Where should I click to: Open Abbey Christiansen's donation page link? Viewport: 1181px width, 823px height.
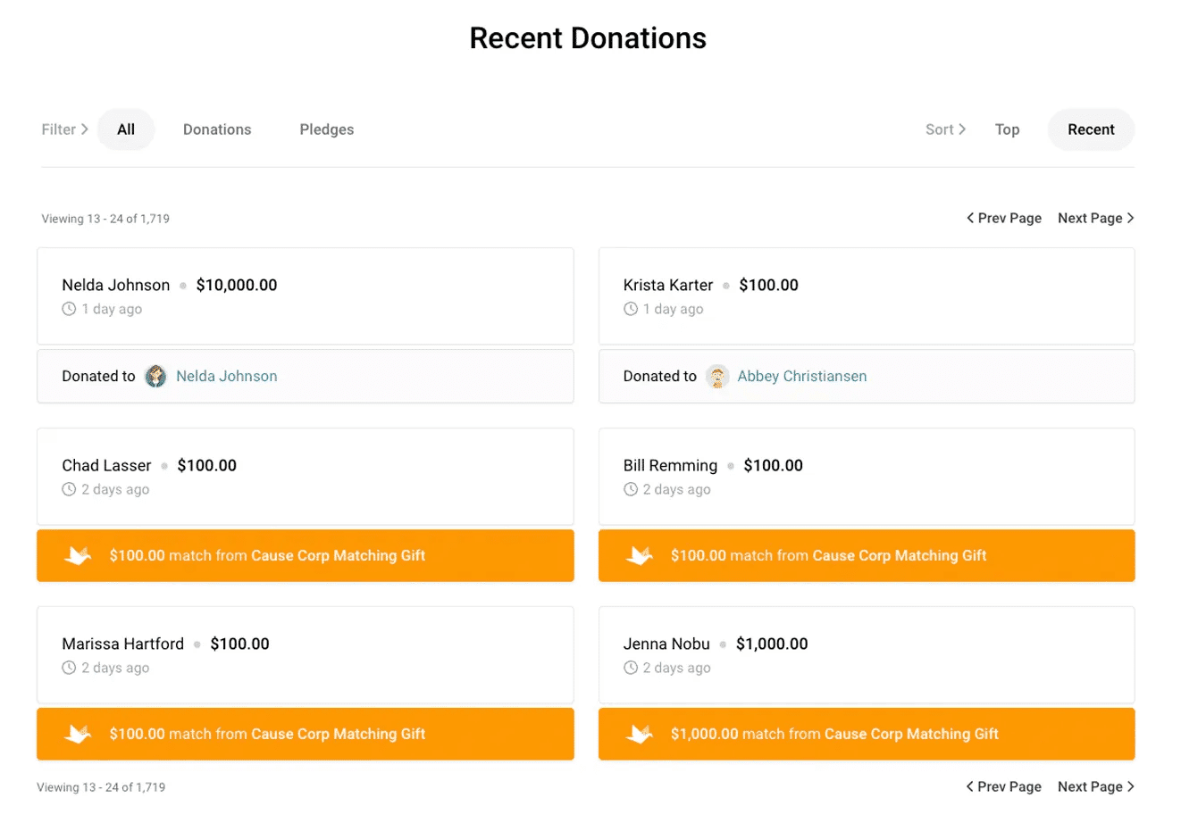click(x=801, y=376)
